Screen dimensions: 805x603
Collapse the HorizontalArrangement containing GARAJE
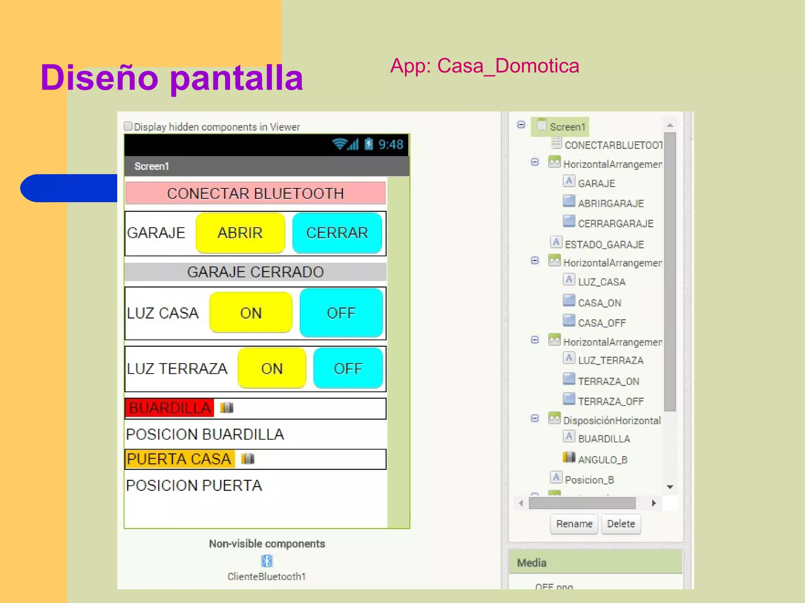coord(535,162)
